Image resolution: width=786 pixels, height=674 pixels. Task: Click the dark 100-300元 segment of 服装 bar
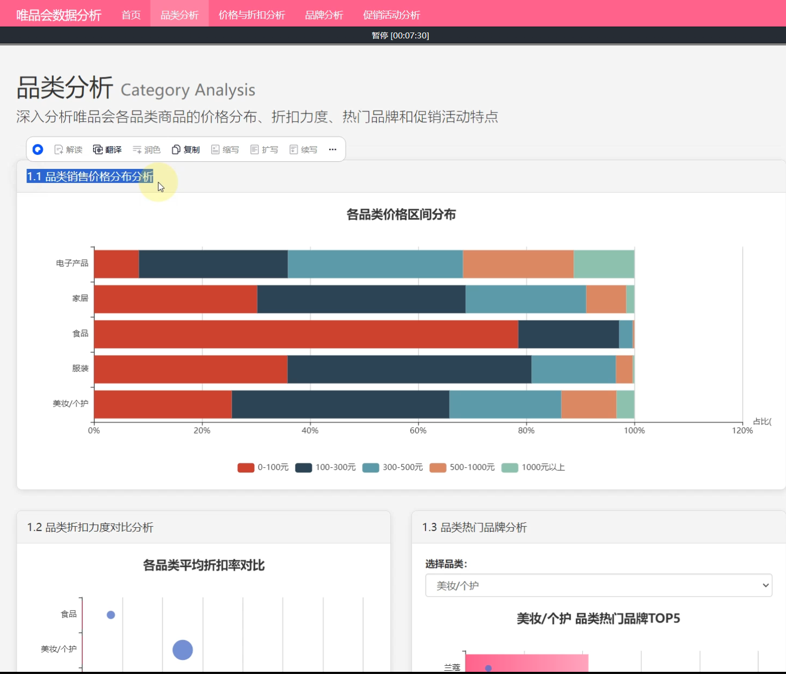click(x=409, y=369)
